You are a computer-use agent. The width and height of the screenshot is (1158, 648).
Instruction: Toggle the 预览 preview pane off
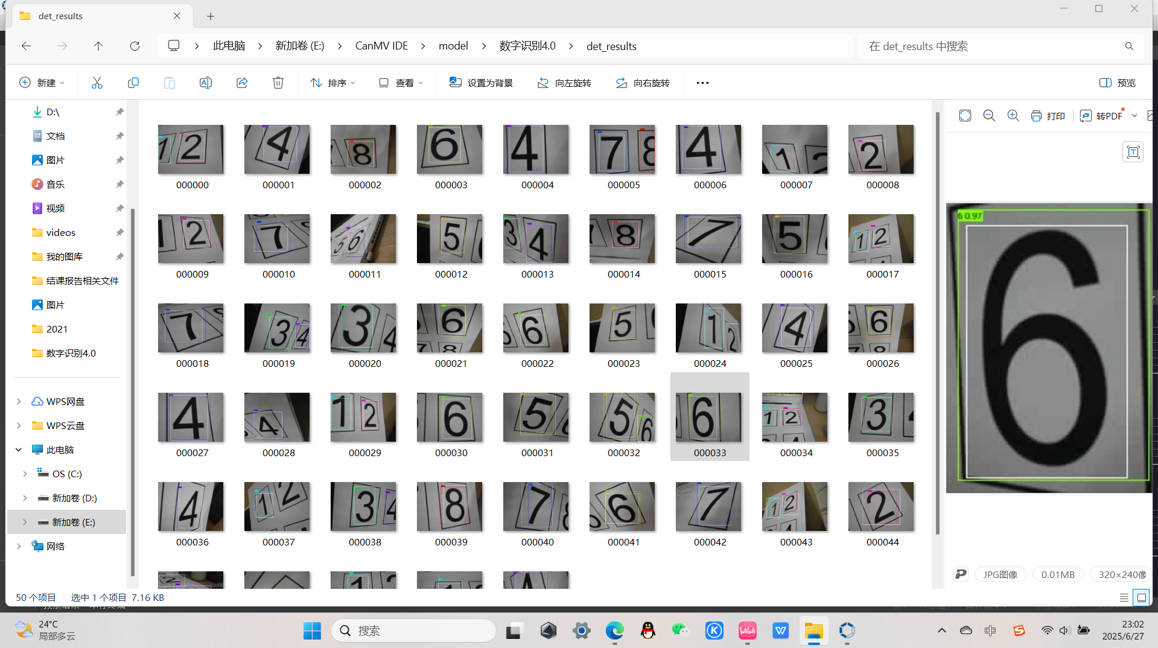[x=1116, y=83]
